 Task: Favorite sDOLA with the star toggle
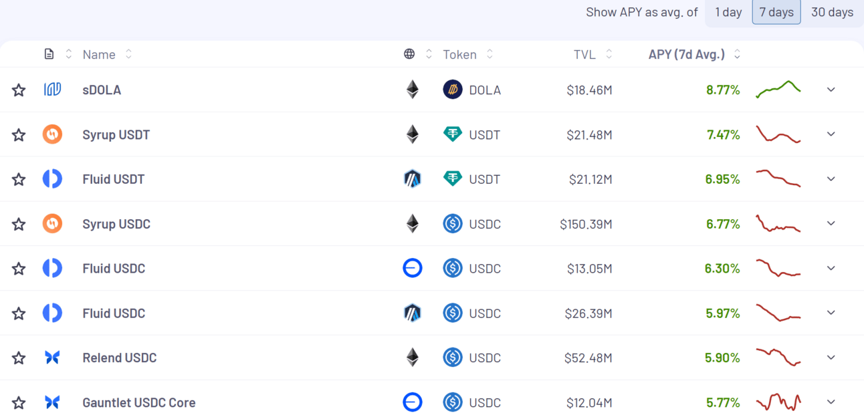coord(19,90)
